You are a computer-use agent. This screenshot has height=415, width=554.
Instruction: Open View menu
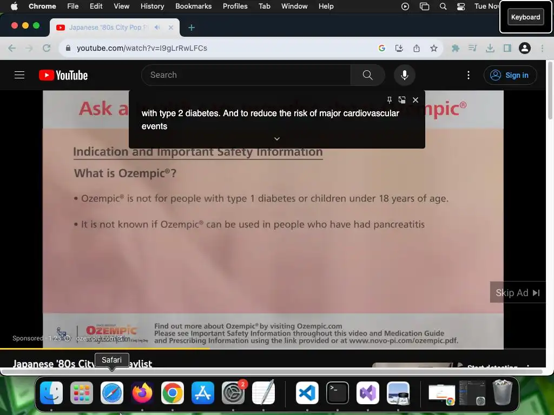(122, 6)
